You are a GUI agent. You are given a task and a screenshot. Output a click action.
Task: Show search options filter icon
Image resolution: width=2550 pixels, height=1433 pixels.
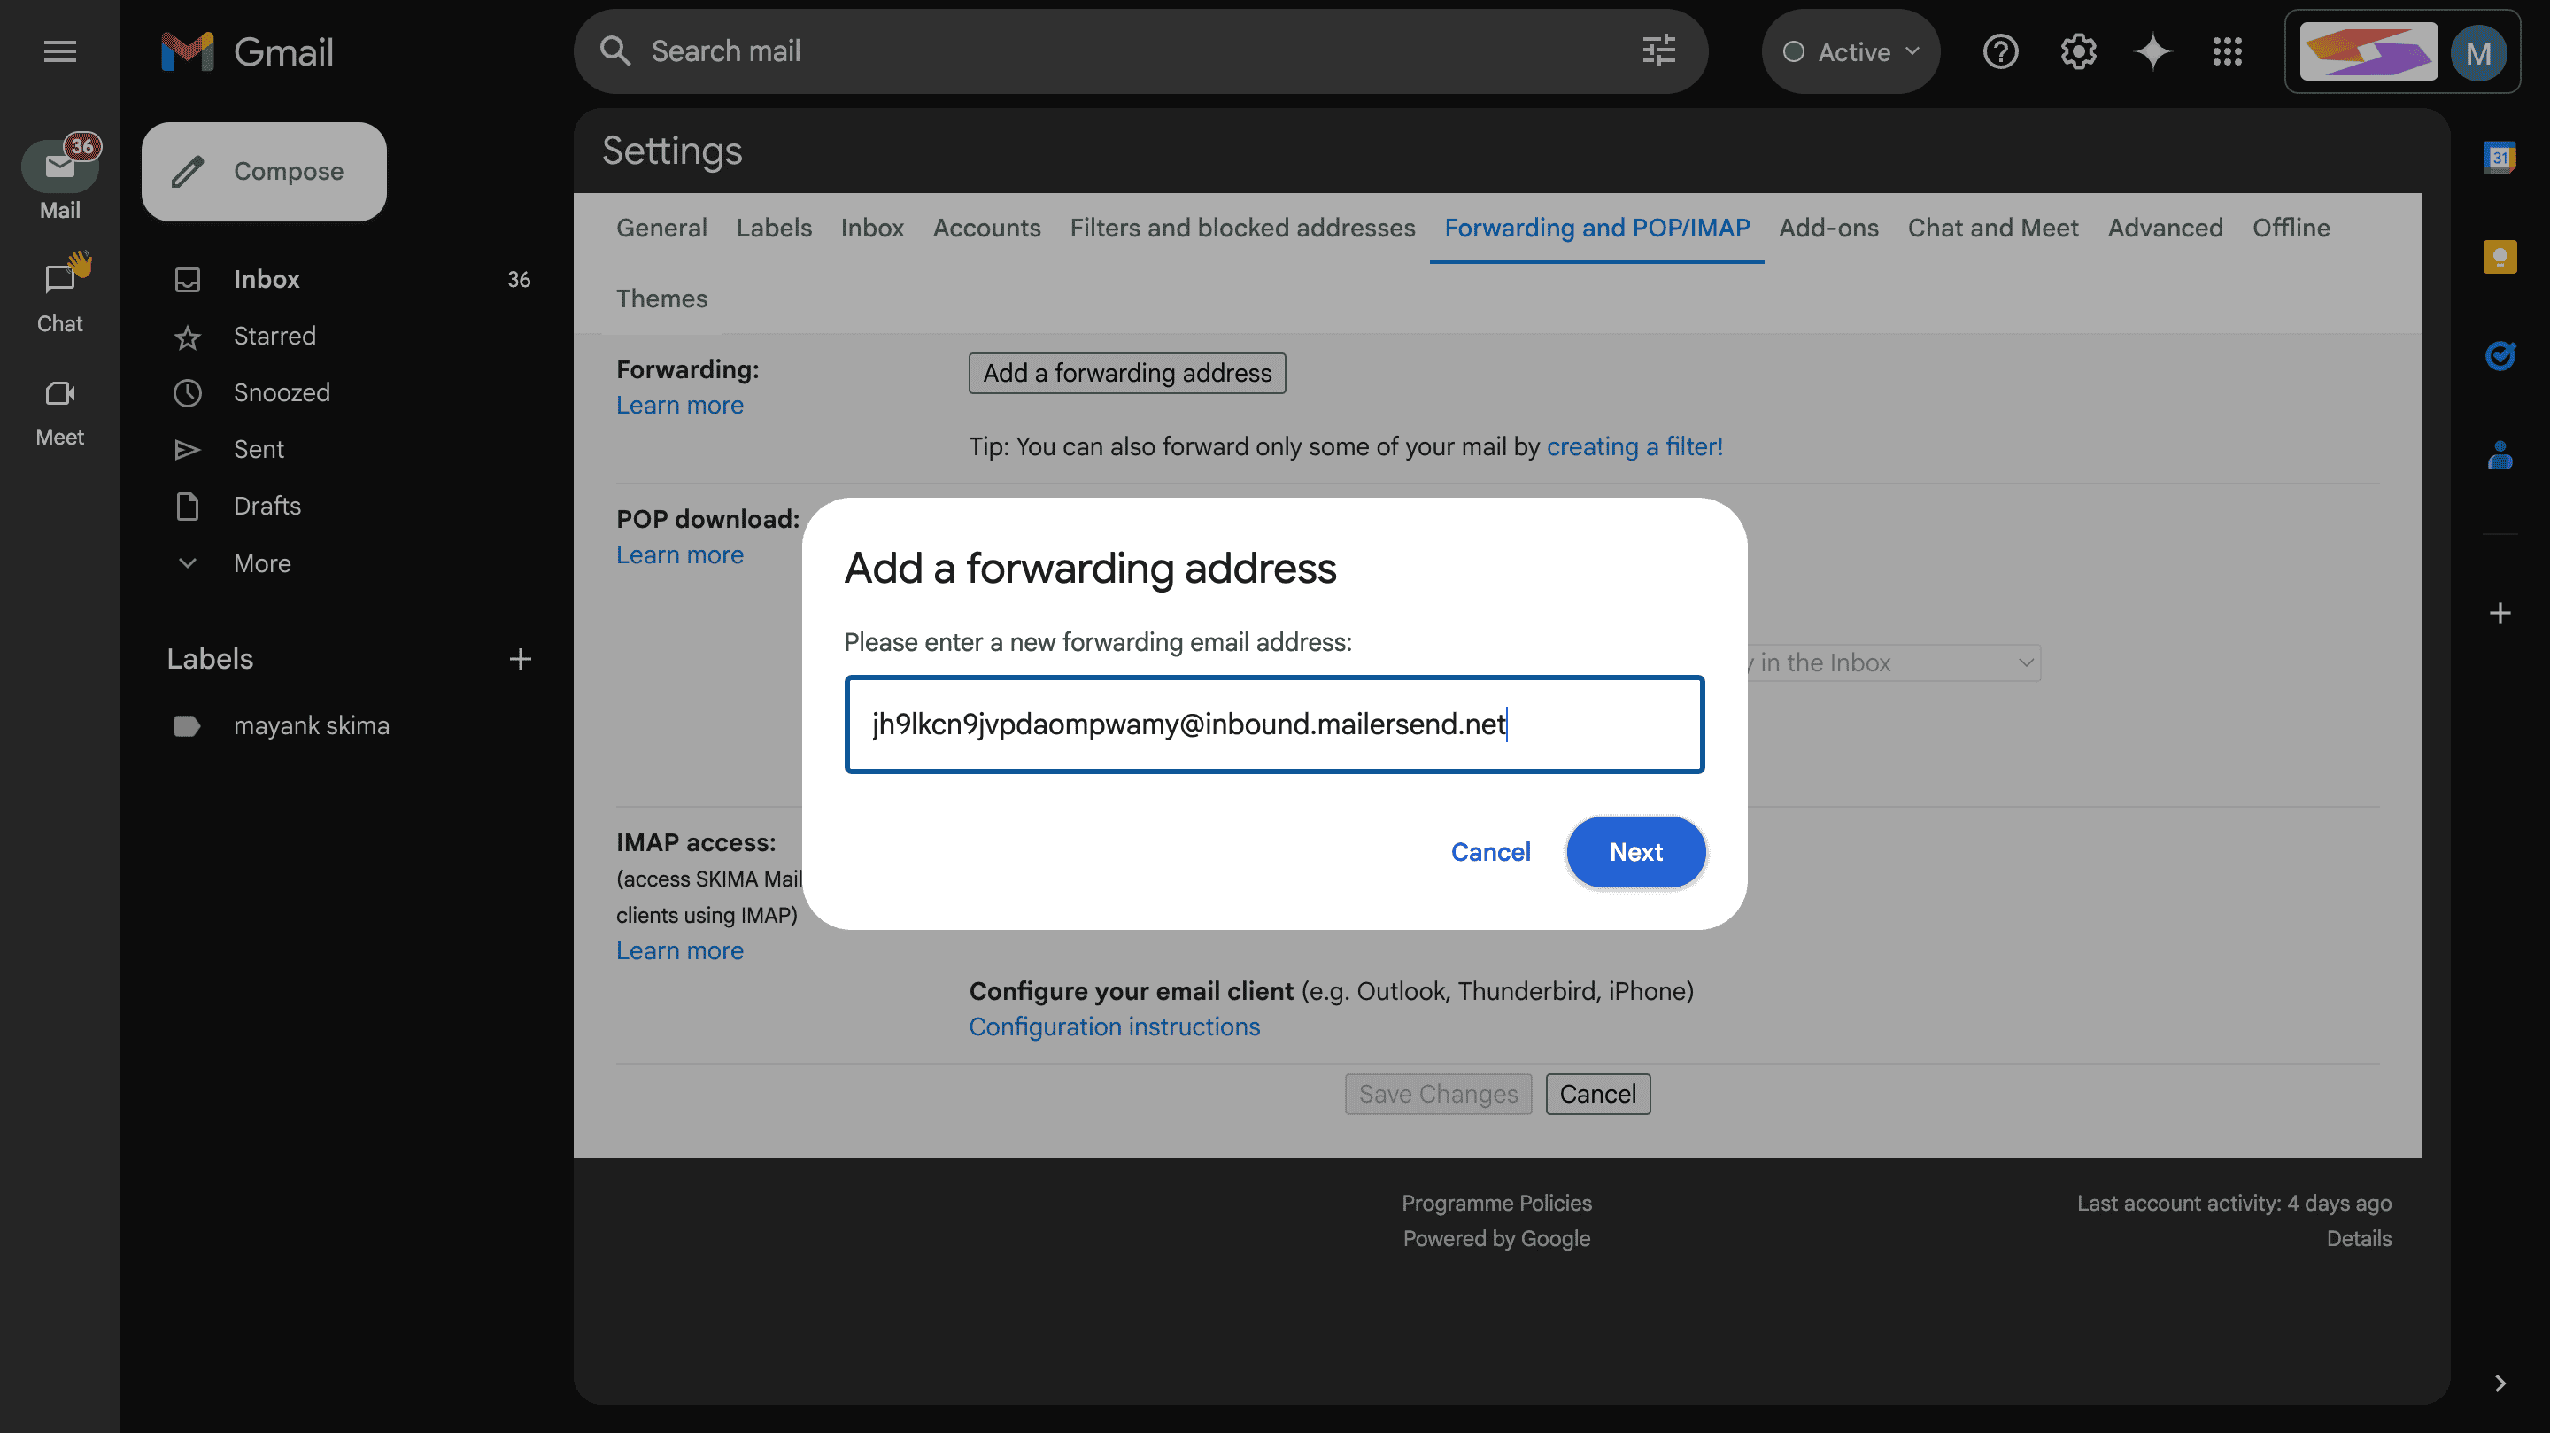click(1658, 51)
